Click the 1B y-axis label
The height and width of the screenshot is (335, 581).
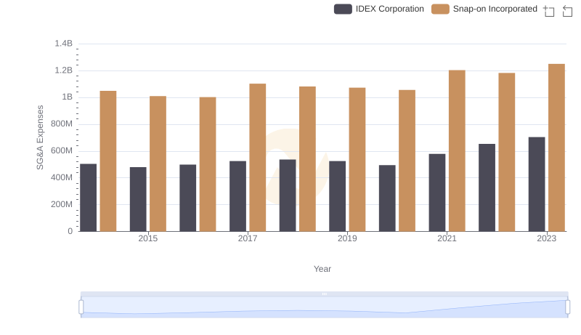point(67,97)
